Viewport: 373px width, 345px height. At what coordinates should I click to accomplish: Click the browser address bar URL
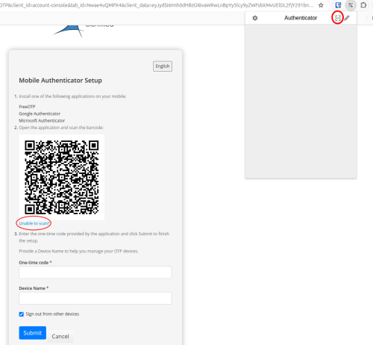point(157,5)
